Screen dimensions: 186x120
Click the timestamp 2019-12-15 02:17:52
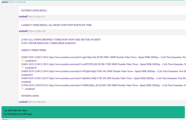[x=37, y=31]
